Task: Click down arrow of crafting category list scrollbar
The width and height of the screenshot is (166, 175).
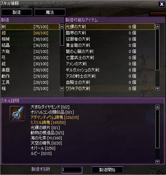Action: [62, 89]
